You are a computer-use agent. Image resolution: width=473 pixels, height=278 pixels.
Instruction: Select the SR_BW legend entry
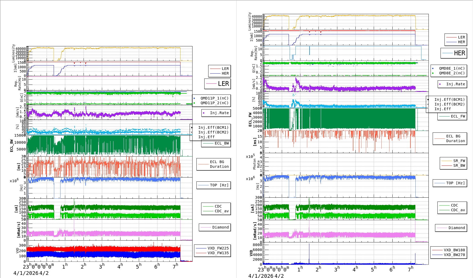459,165
